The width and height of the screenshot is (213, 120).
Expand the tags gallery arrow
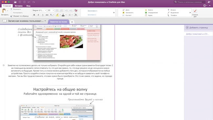pyautogui.click(x=190, y=12)
